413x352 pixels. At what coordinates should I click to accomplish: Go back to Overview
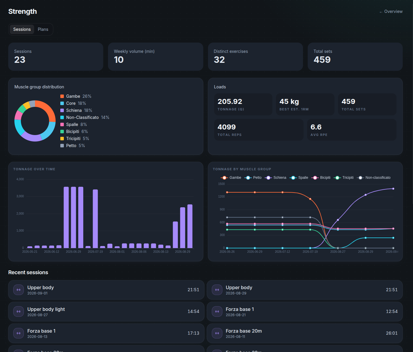(391, 11)
